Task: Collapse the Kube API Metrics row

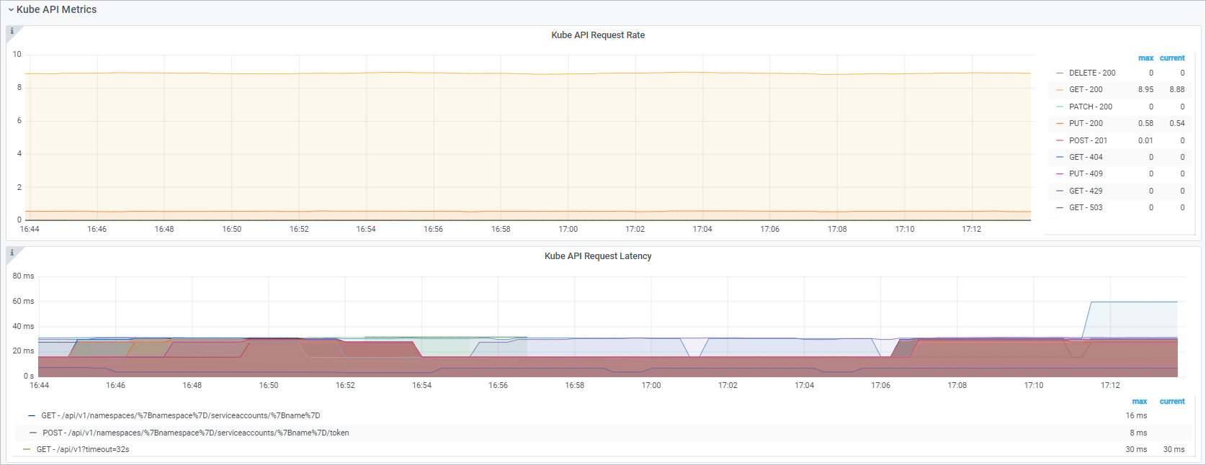Action: pyautogui.click(x=52, y=9)
